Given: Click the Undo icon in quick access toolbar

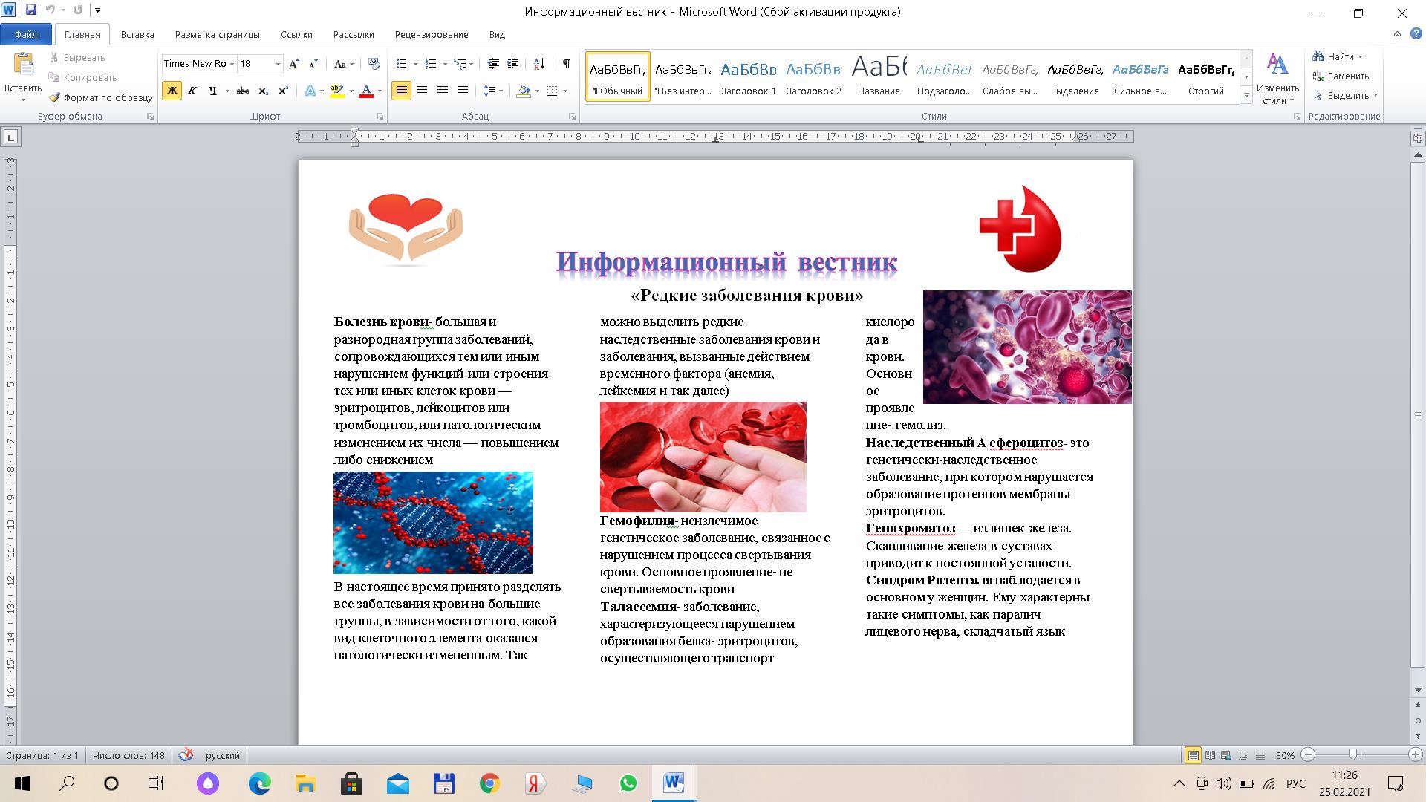Looking at the screenshot, I should point(51,10).
